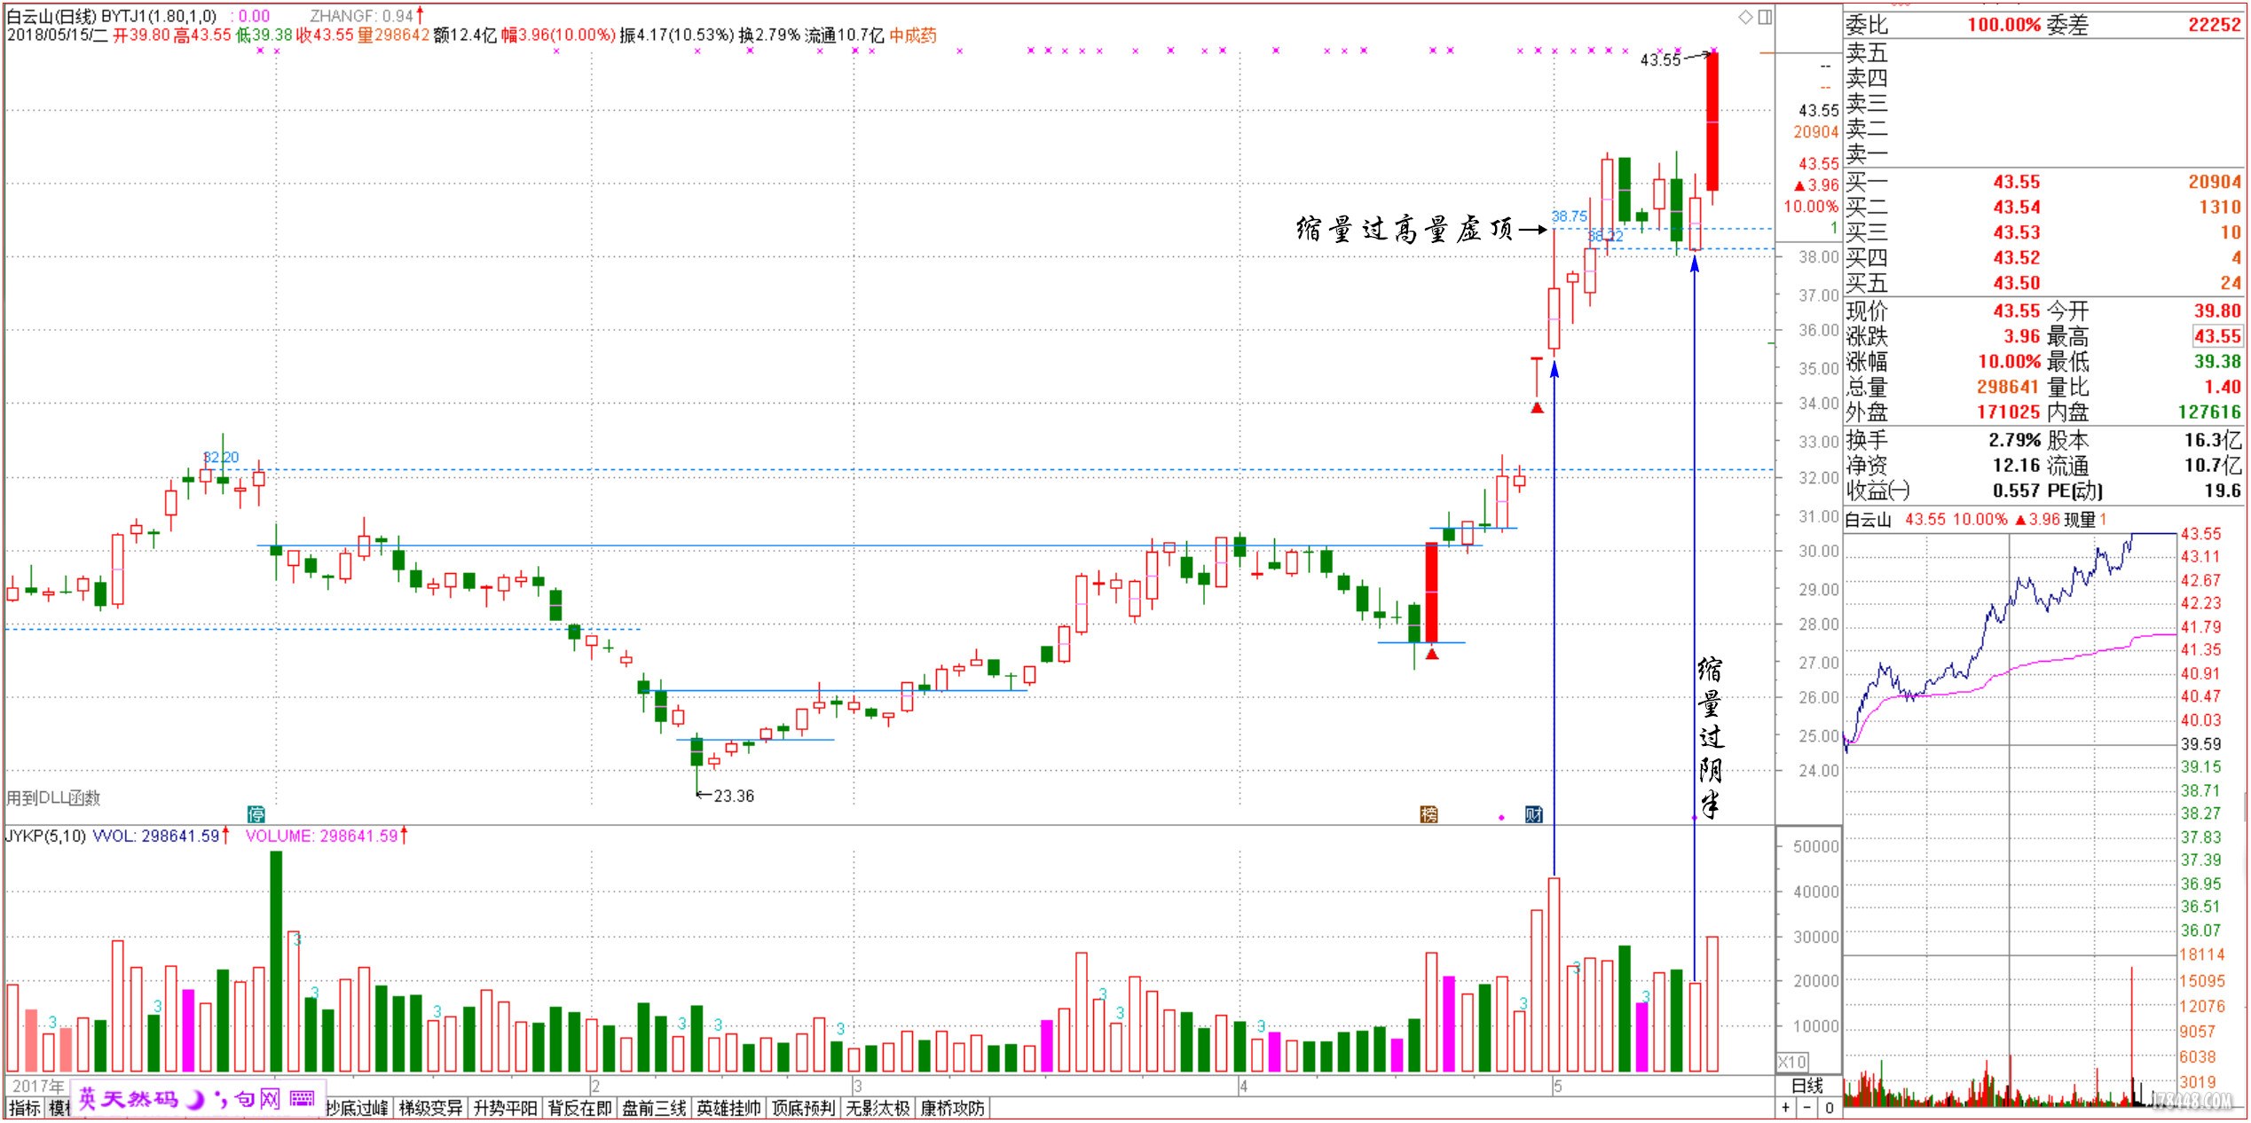The image size is (2251, 1123).
Task: Select the 顶底预判 indicator tab
Action: click(803, 1108)
